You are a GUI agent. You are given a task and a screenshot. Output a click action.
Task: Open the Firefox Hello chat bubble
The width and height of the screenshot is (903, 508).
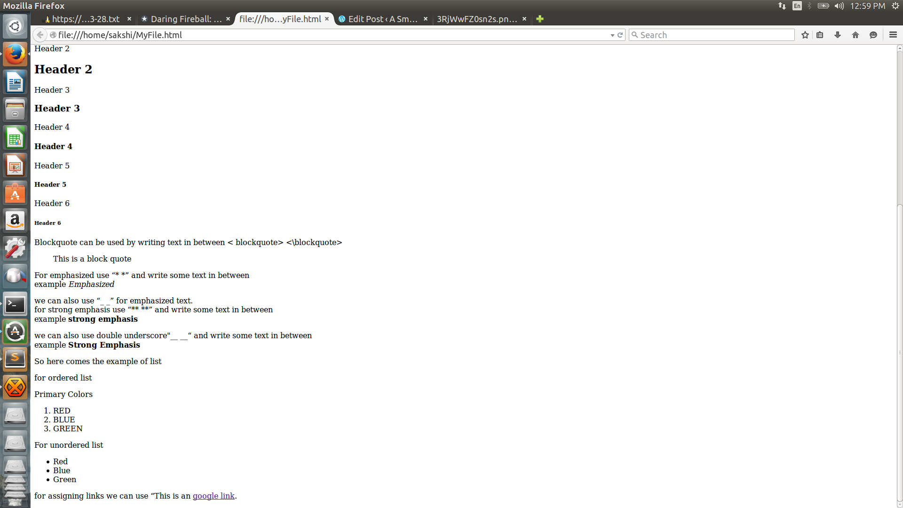(873, 35)
